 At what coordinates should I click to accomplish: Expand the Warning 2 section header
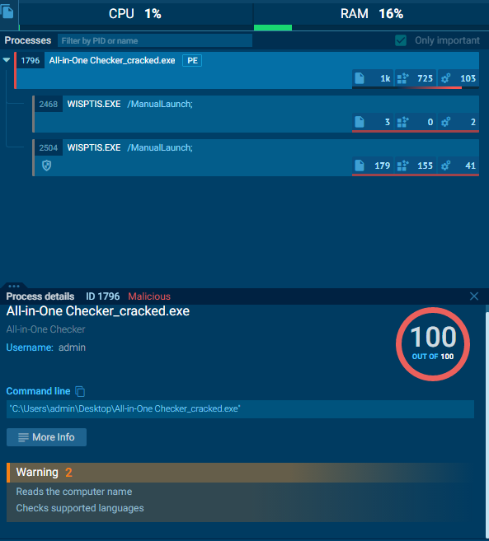pyautogui.click(x=242, y=473)
